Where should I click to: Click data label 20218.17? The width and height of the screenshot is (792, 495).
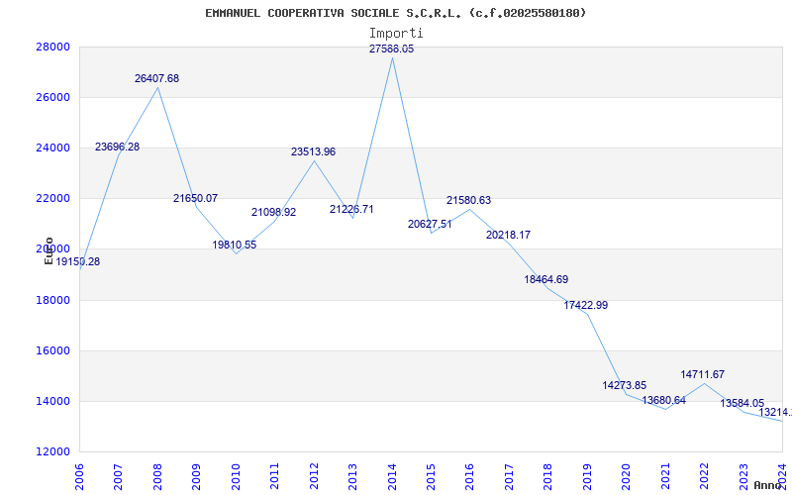pyautogui.click(x=508, y=235)
